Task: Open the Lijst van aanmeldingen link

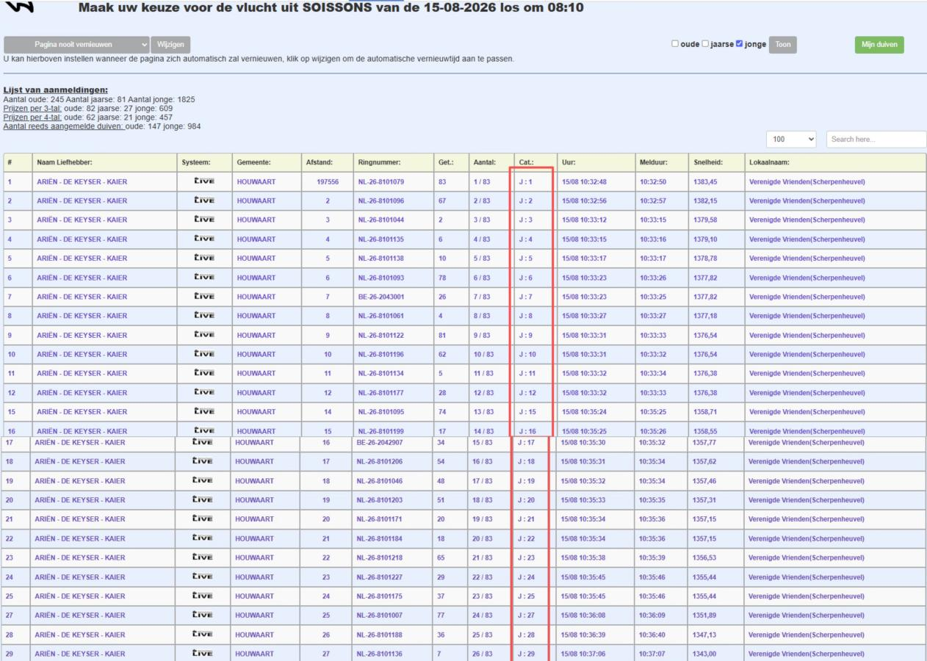Action: pos(56,90)
